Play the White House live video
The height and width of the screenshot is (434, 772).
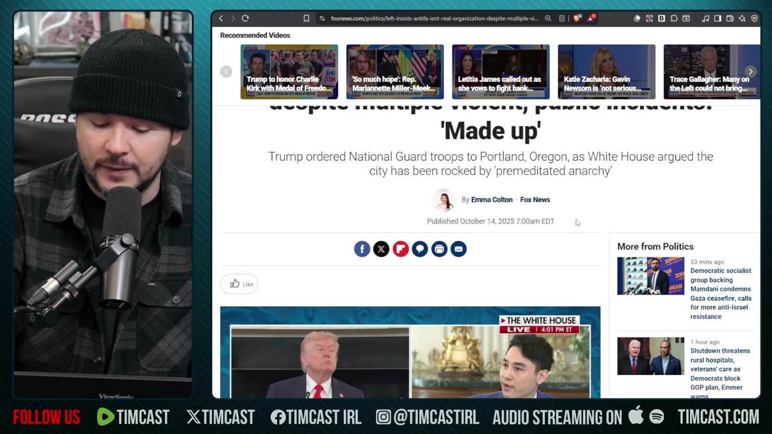(410, 353)
